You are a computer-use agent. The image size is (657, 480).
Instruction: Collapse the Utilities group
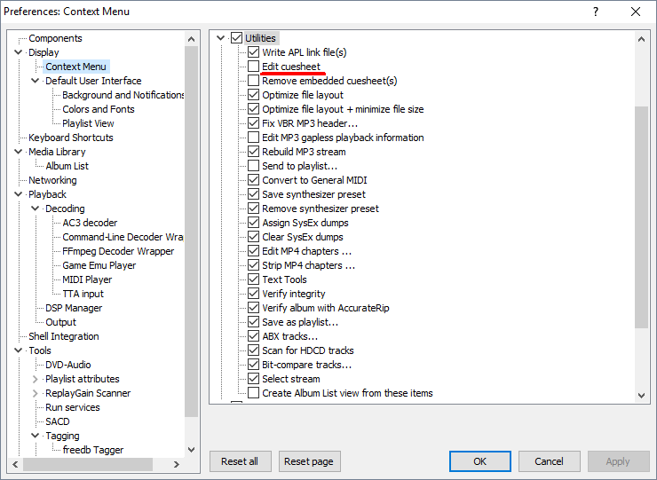tap(221, 38)
